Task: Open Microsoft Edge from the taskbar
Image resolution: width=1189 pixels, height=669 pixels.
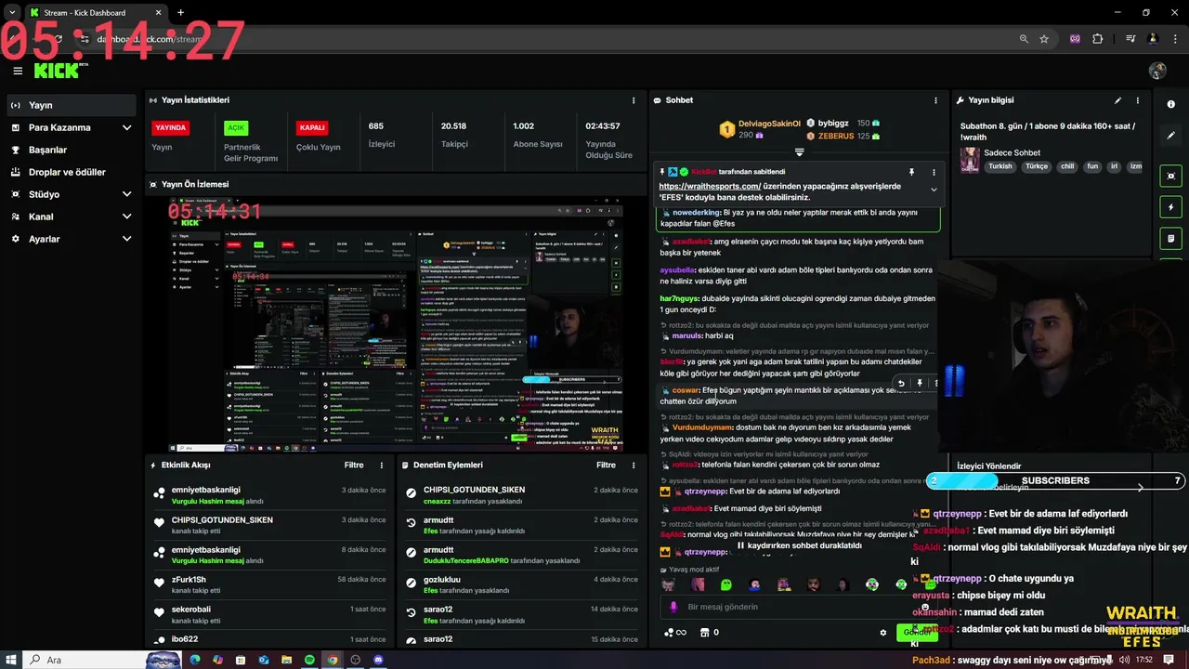Action: [195, 660]
